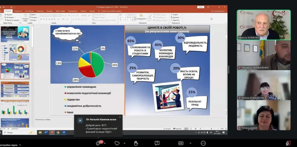Switch to the Вставлення ribbon tab
This screenshot has height=147, width=297.
click(18, 11)
